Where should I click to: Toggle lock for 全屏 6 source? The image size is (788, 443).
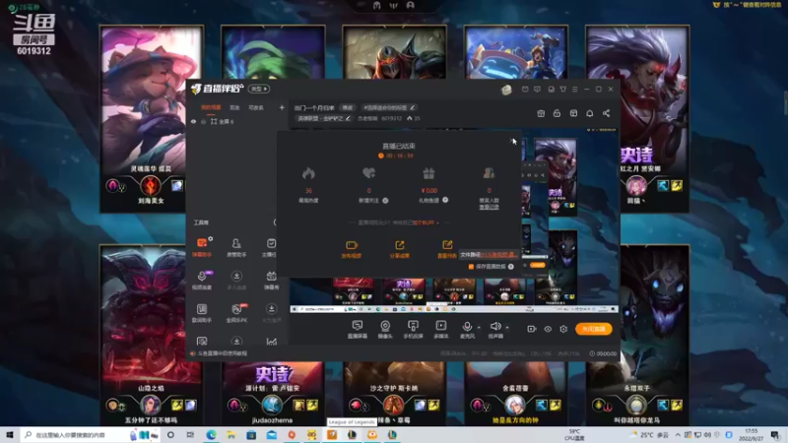pyautogui.click(x=203, y=121)
